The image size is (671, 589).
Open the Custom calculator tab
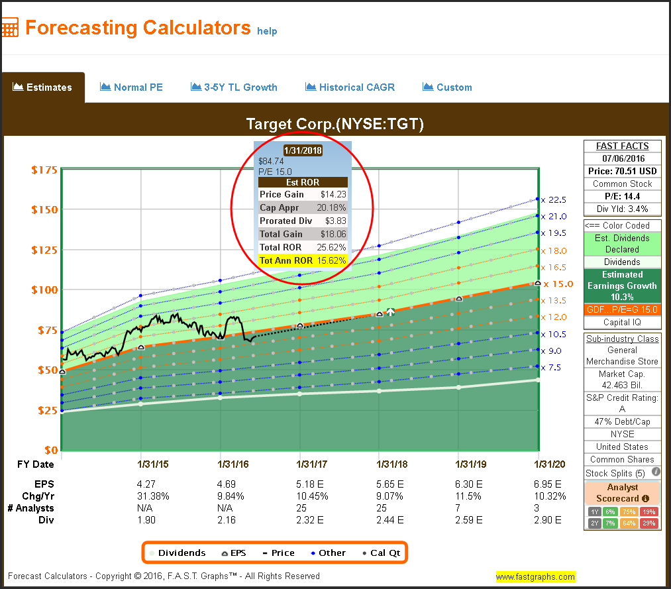447,87
